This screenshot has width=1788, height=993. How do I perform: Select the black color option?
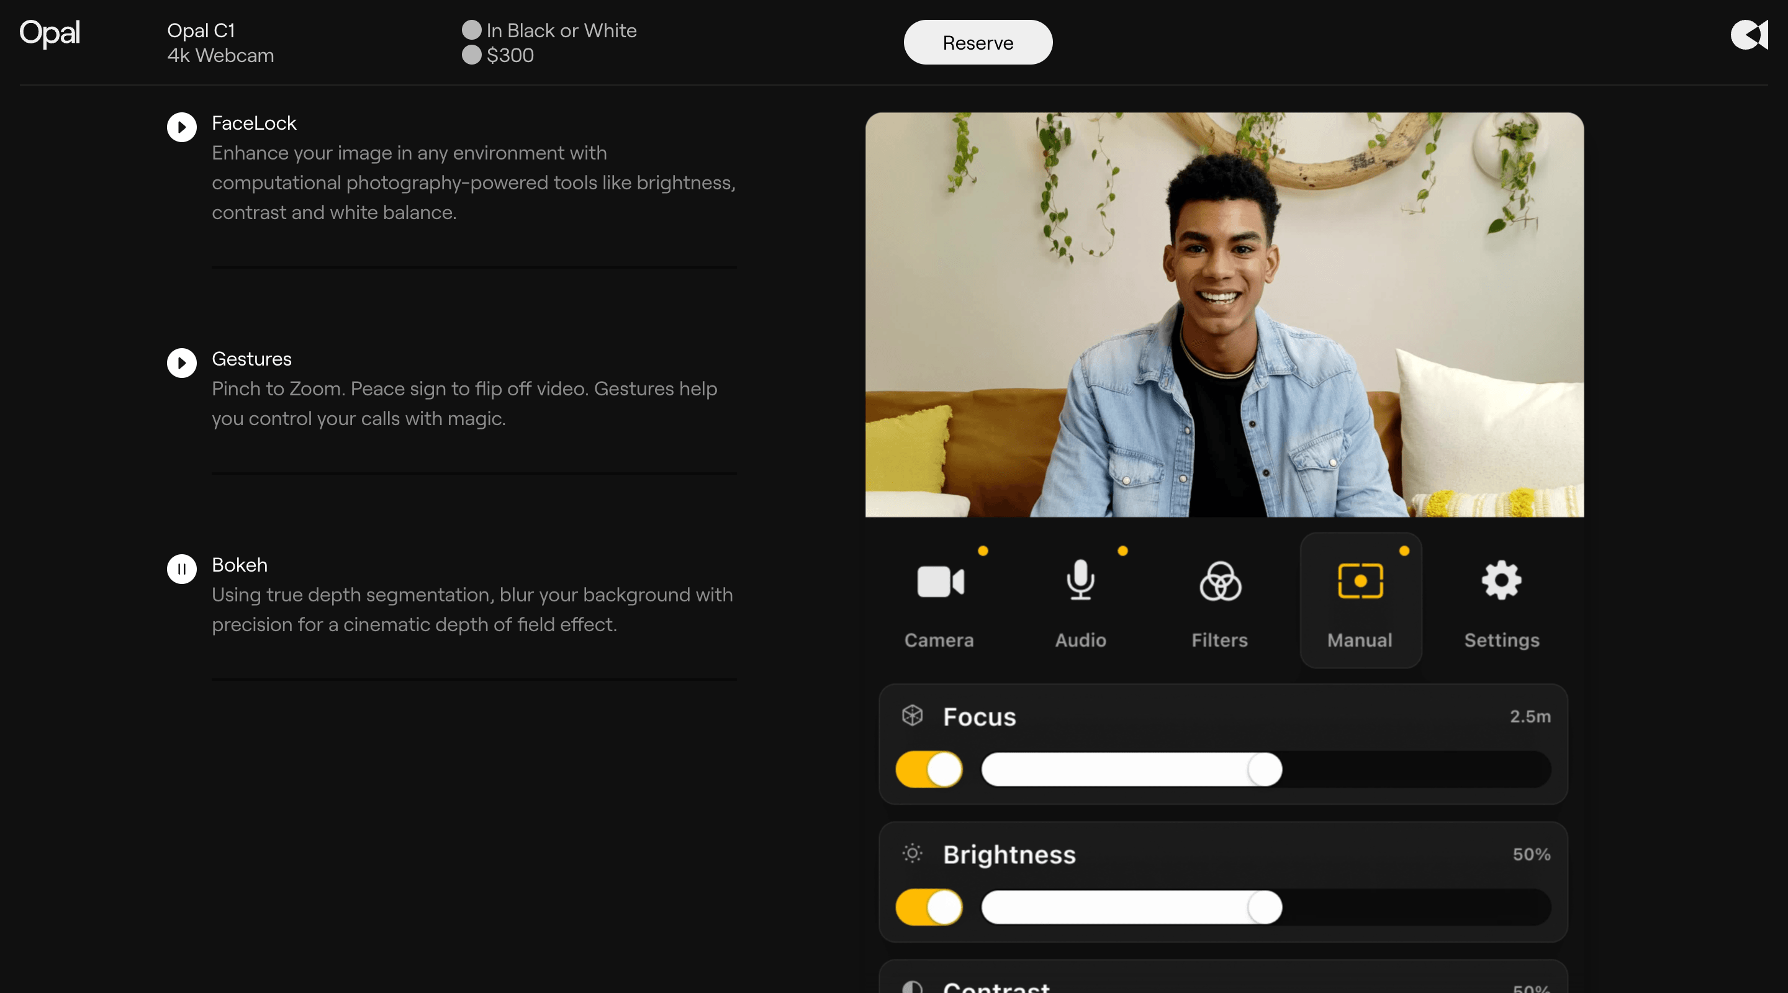(x=472, y=29)
